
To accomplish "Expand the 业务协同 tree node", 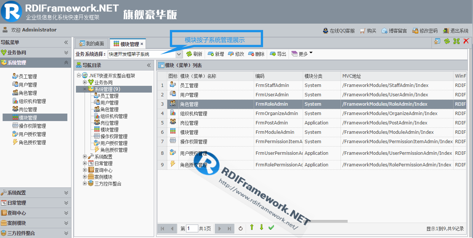I will point(85,82).
